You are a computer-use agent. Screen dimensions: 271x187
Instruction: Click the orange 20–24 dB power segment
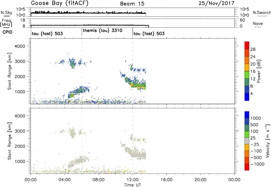(x=247, y=60)
